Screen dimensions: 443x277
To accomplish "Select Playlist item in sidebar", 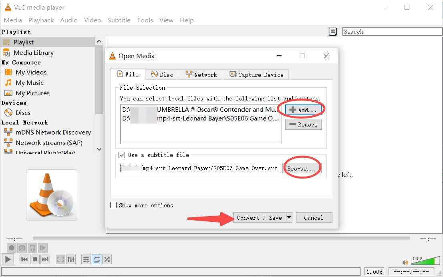I will click(x=47, y=42).
